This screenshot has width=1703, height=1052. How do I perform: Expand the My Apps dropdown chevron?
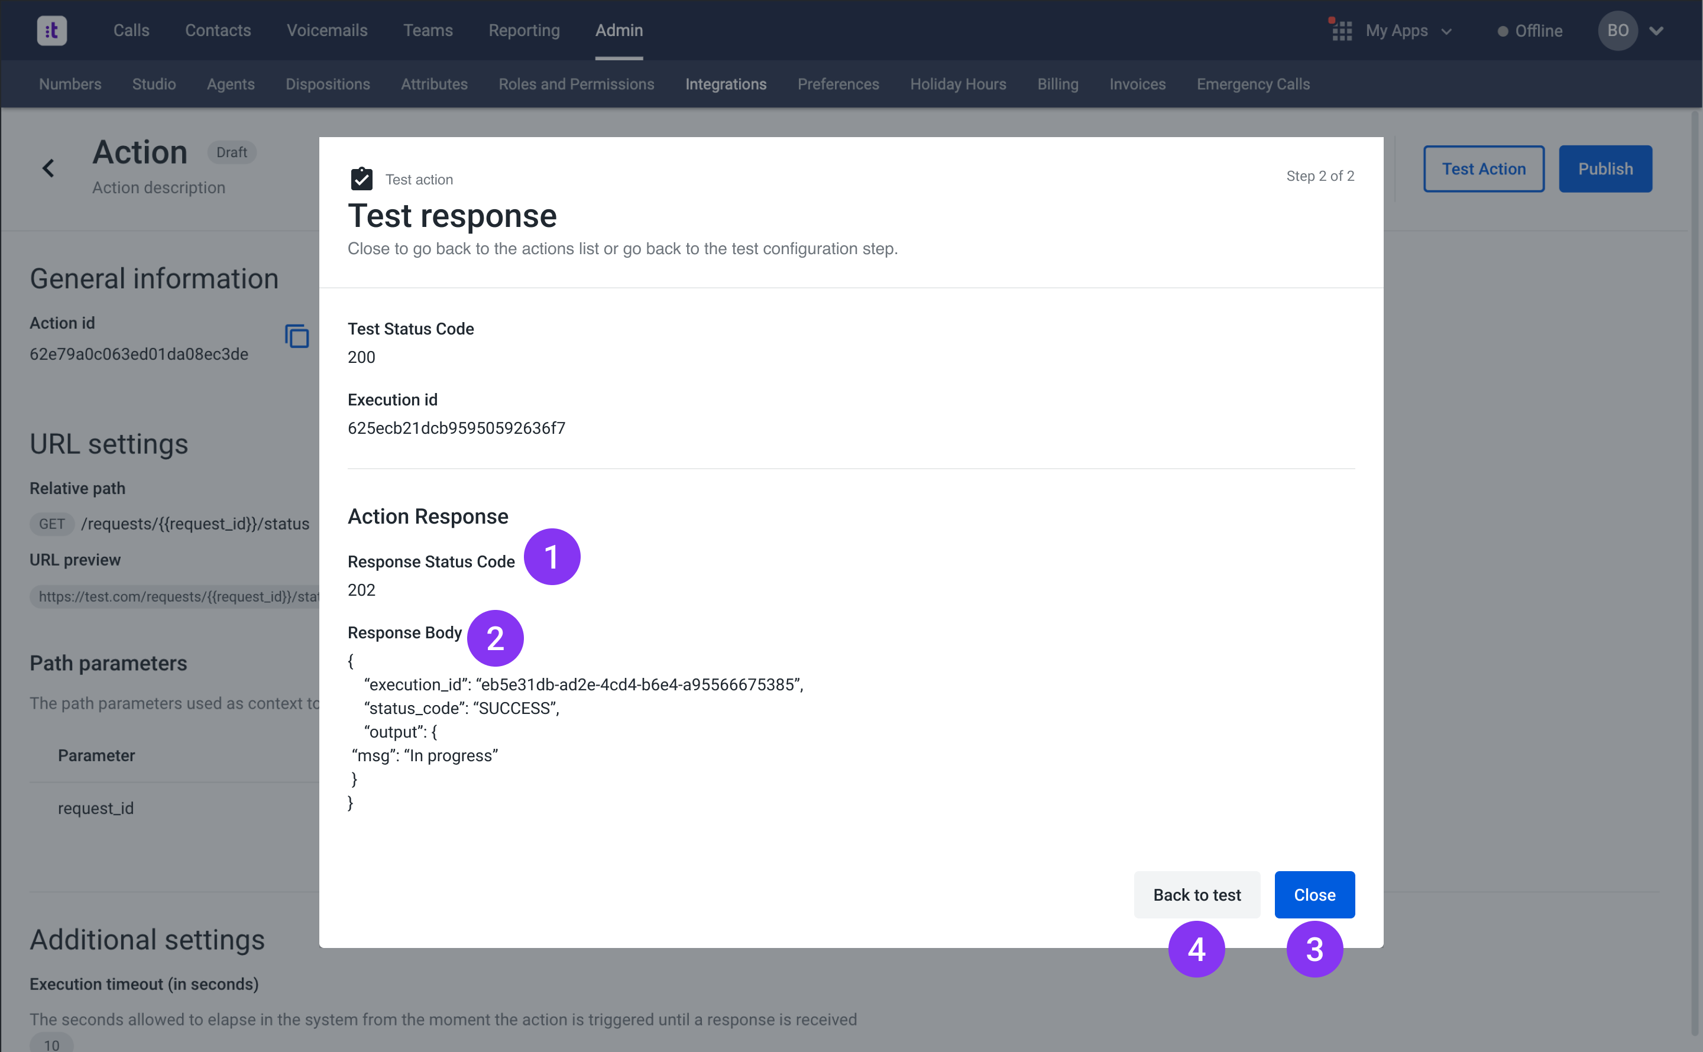pyautogui.click(x=1447, y=31)
